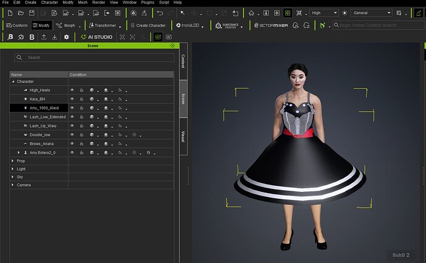Open the Character menu
The width and height of the screenshot is (426, 263).
49,2
